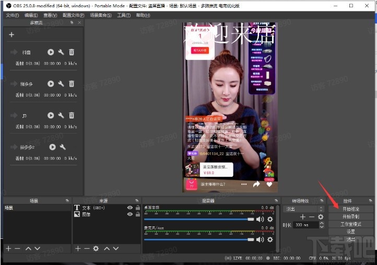Open 麦克风/Aux audio settings gear

[x=270, y=239]
